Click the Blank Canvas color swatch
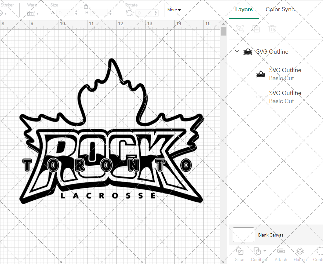The width and height of the screenshot is (323, 264). [243, 235]
